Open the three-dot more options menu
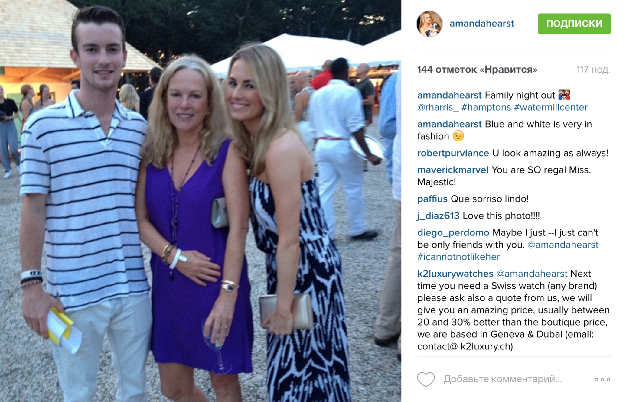Image resolution: width=626 pixels, height=402 pixels. (x=602, y=380)
